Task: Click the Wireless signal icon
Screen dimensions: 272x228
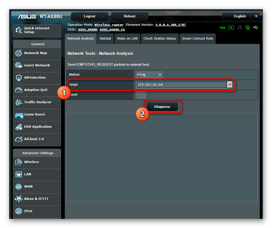Action: pos(19,162)
